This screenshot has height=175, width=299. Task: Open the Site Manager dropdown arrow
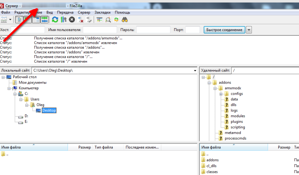pos(10,20)
